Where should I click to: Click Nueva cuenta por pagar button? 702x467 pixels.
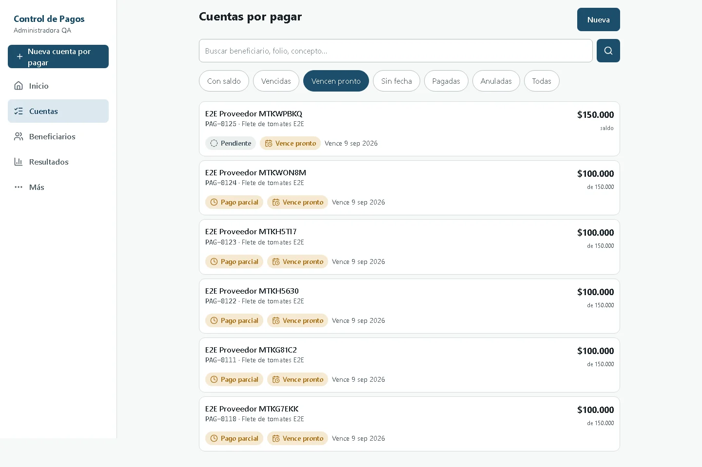point(58,56)
